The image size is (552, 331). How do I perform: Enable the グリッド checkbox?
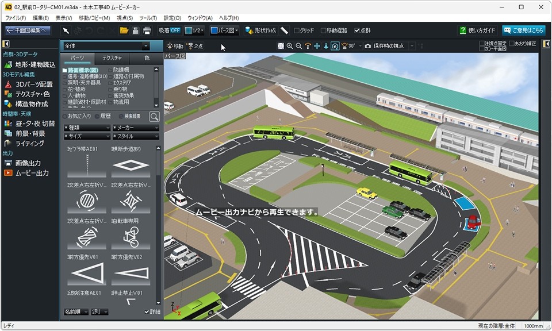(x=297, y=30)
